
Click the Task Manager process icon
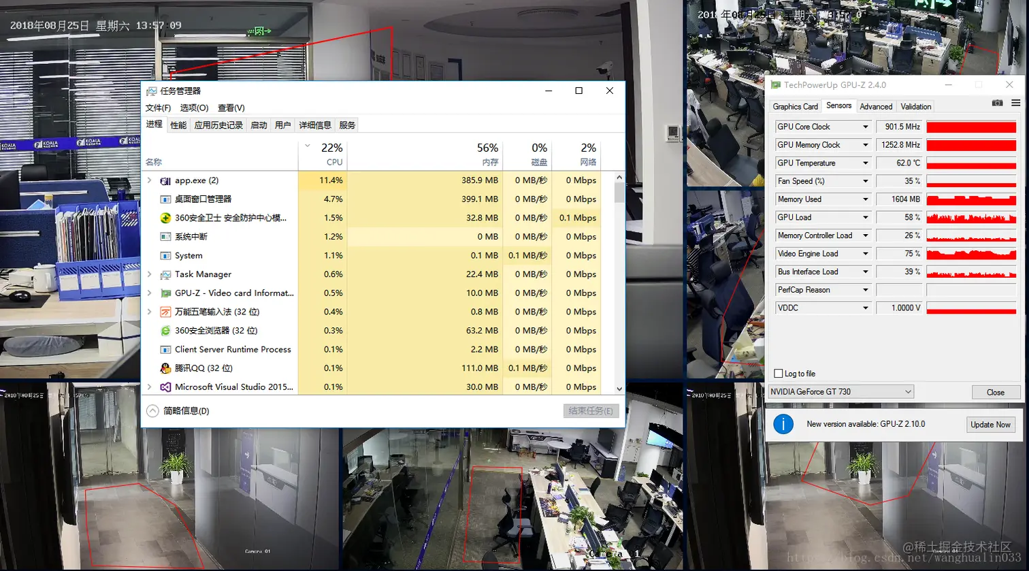click(x=165, y=274)
